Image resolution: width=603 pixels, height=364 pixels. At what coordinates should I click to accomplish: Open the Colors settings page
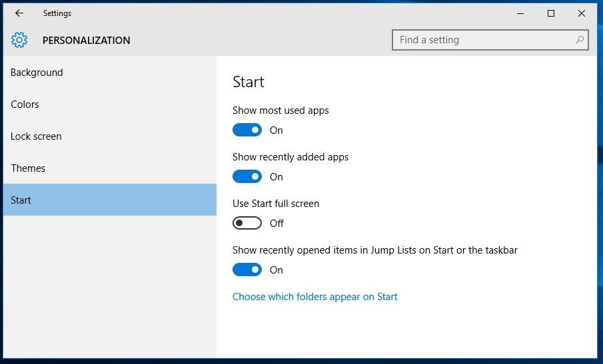109,104
